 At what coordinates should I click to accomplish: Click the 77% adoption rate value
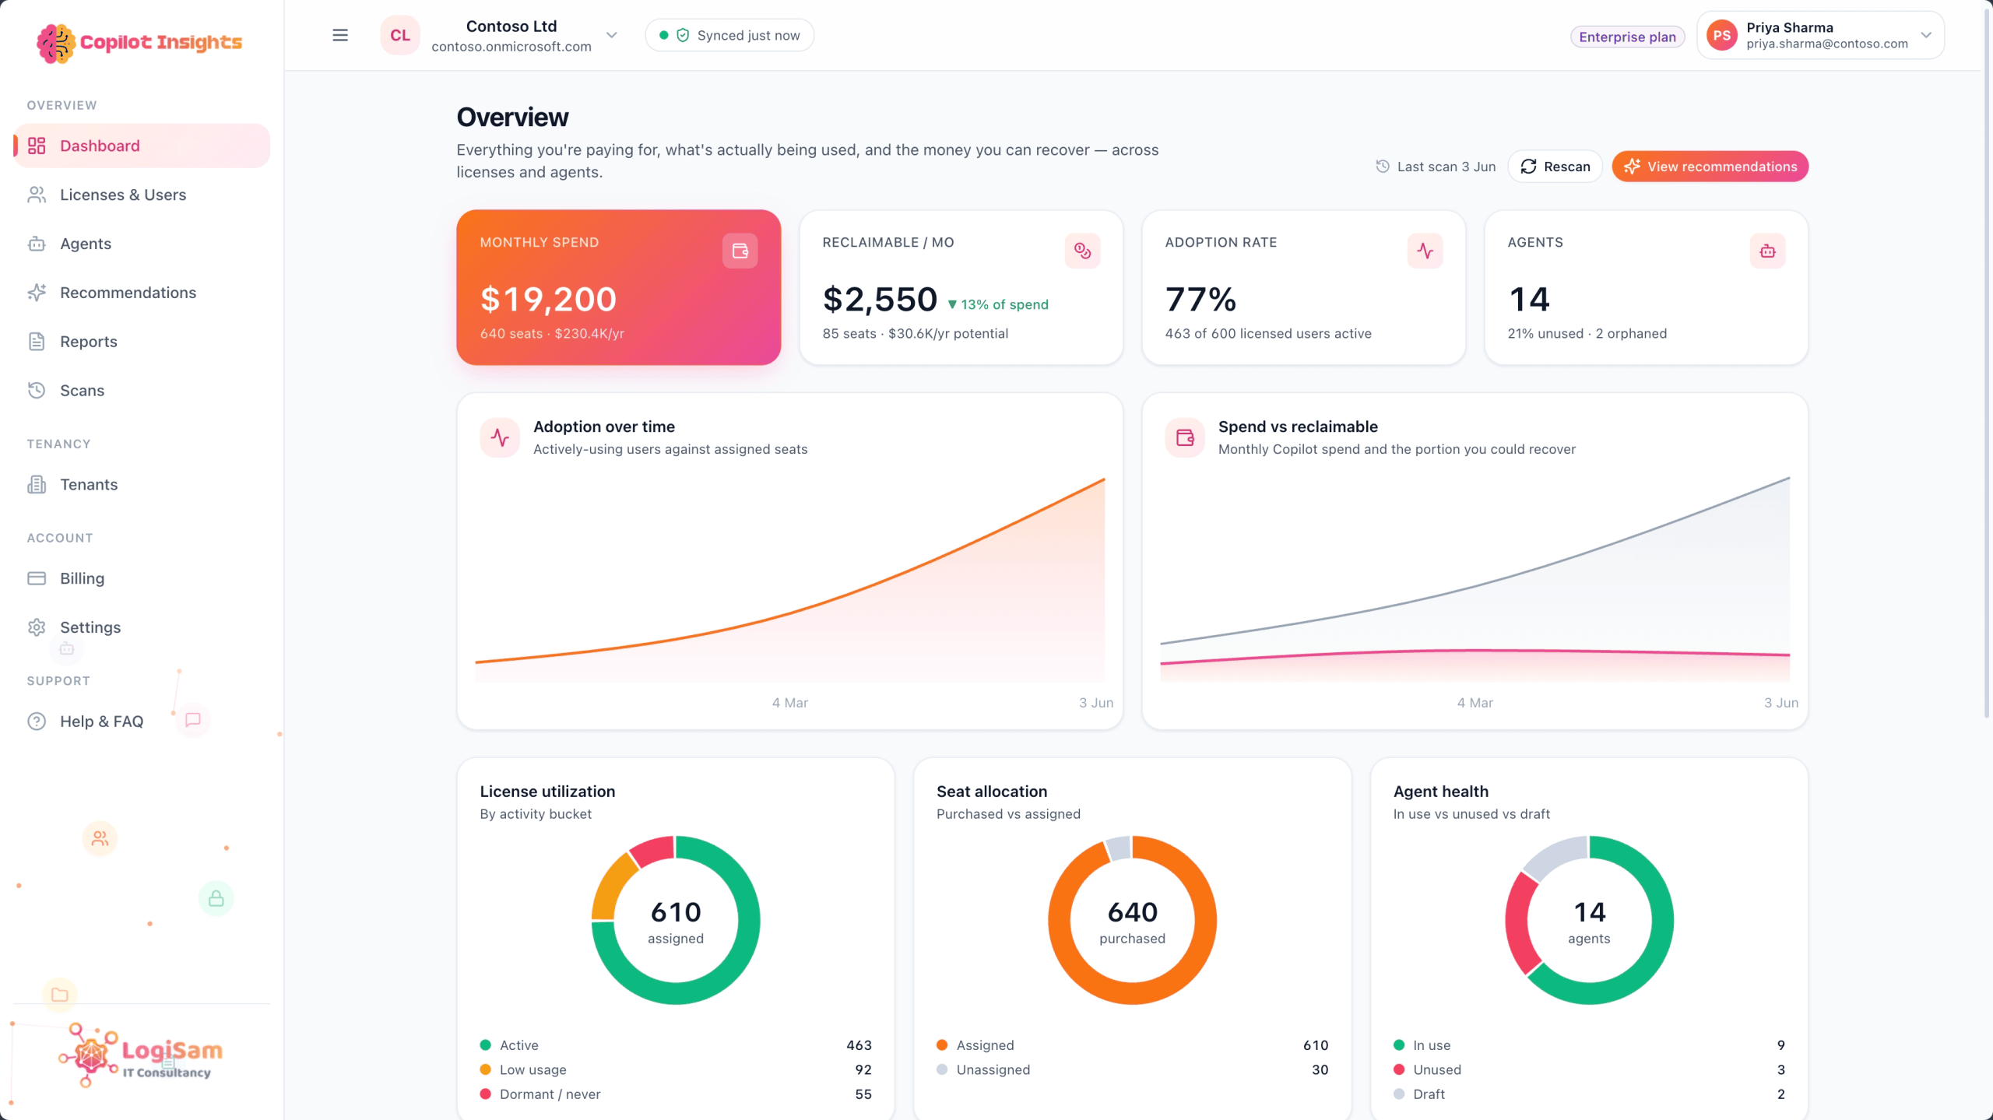click(x=1200, y=299)
